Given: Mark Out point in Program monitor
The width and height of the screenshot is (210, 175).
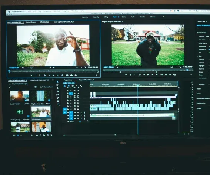Looking at the screenshot, I should pyautogui.click(x=134, y=75).
